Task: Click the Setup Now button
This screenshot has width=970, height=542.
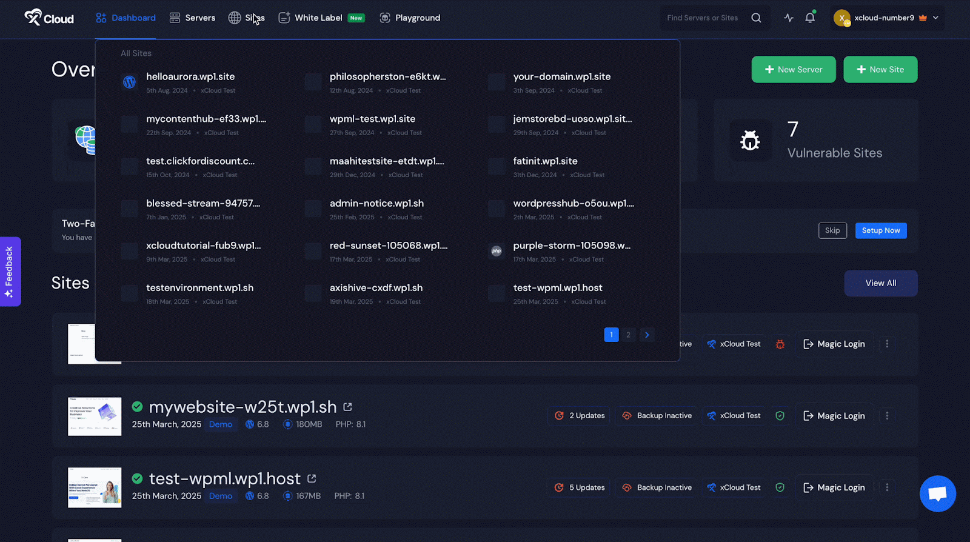Action: [881, 230]
